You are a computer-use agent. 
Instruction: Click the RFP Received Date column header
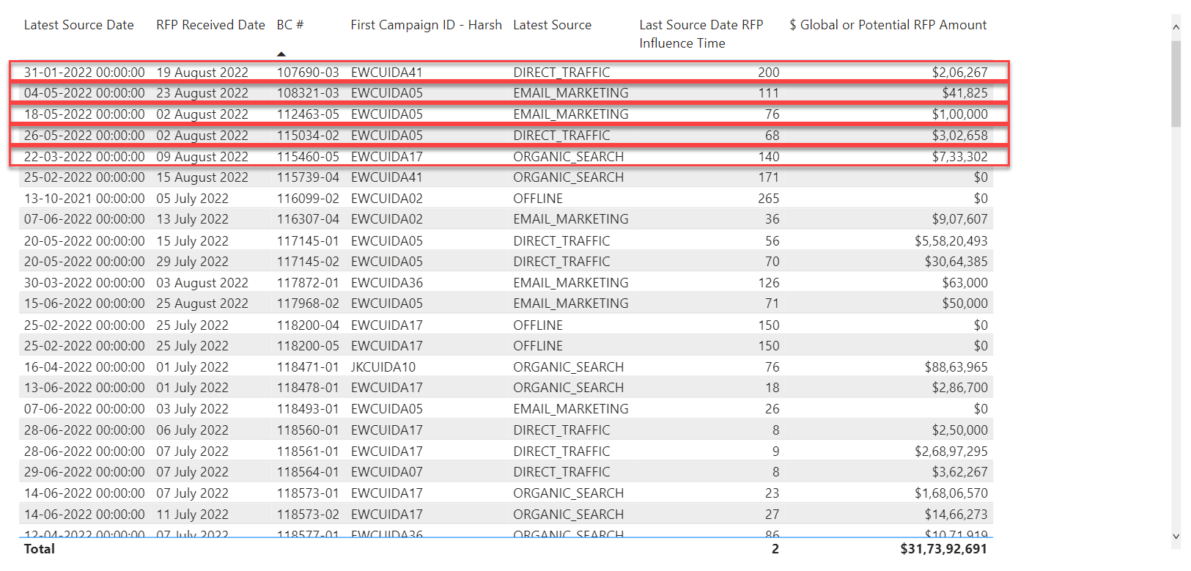click(210, 25)
